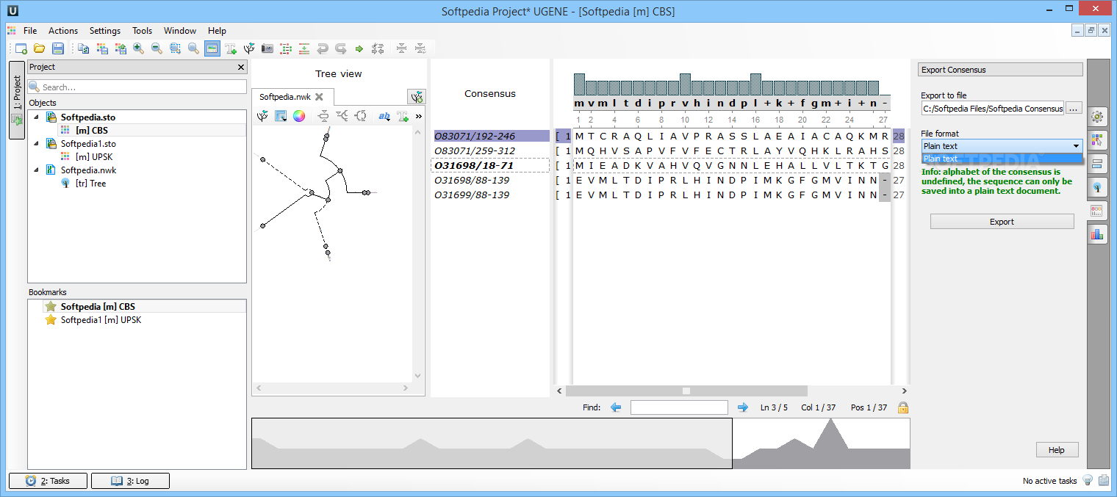Image resolution: width=1117 pixels, height=497 pixels.
Task: Click the New project toolbar icon
Action: [x=21, y=48]
